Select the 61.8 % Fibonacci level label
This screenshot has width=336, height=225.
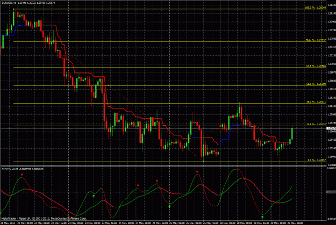pos(316,66)
